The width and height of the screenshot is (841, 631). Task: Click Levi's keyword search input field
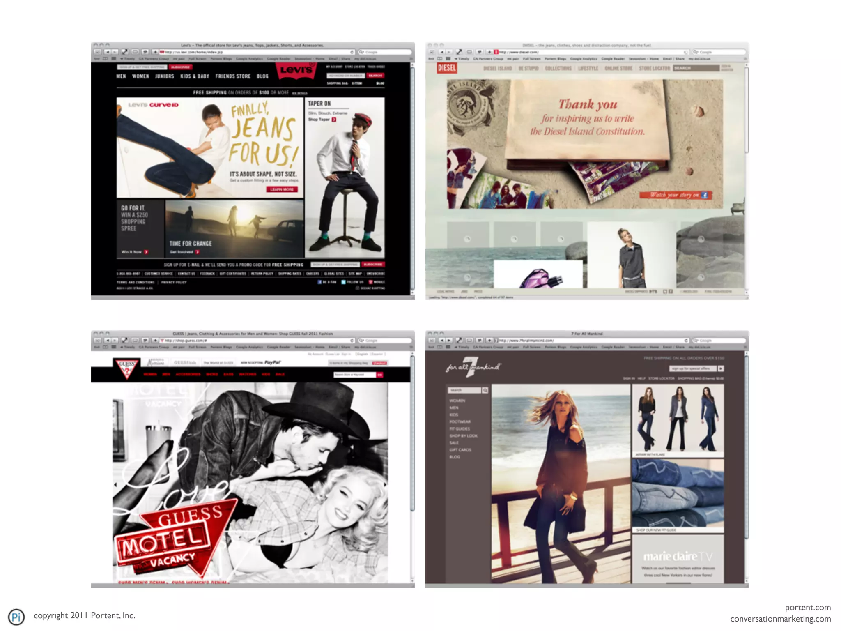345,76
